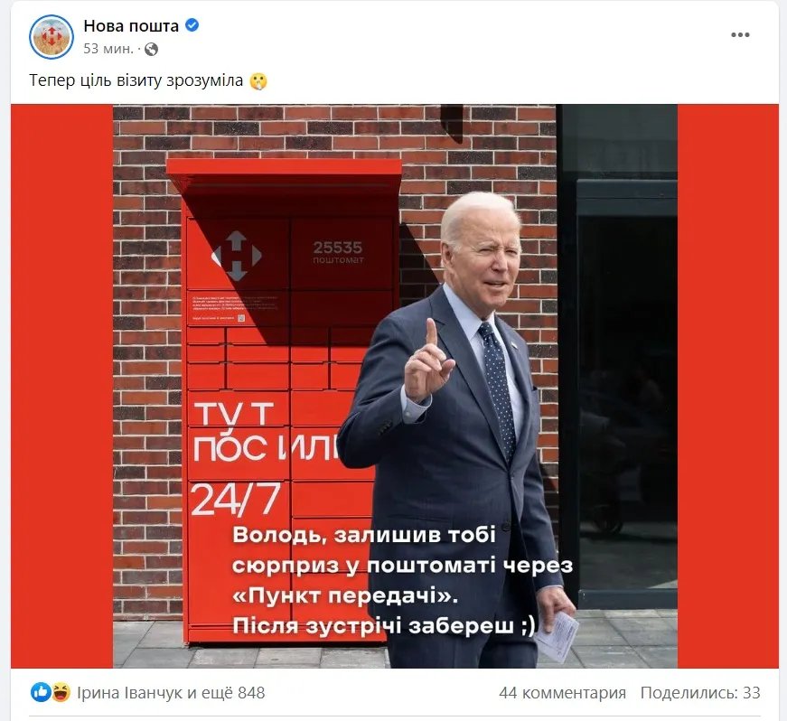Click the Nova Poshta logo on the parcel locker
Screen dimensions: 787x721
click(x=237, y=256)
